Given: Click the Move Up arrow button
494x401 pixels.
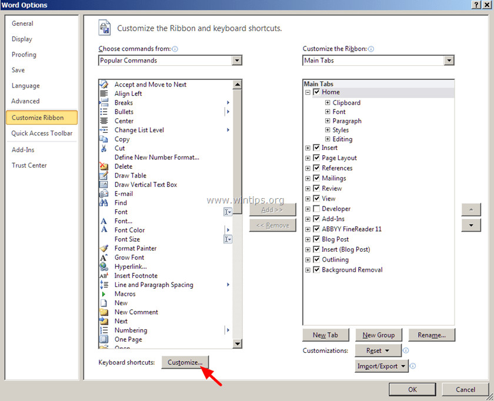Looking at the screenshot, I should pyautogui.click(x=471, y=210).
